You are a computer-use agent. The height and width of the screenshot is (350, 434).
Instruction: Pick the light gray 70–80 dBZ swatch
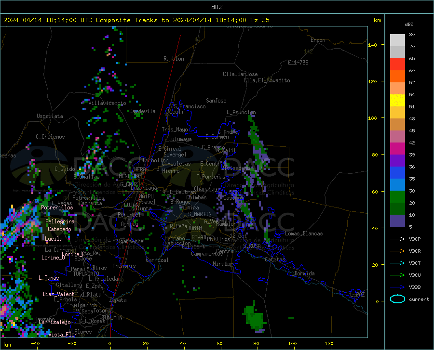pos(397,40)
